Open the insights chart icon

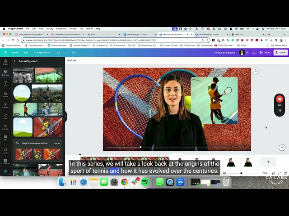tap(254, 53)
